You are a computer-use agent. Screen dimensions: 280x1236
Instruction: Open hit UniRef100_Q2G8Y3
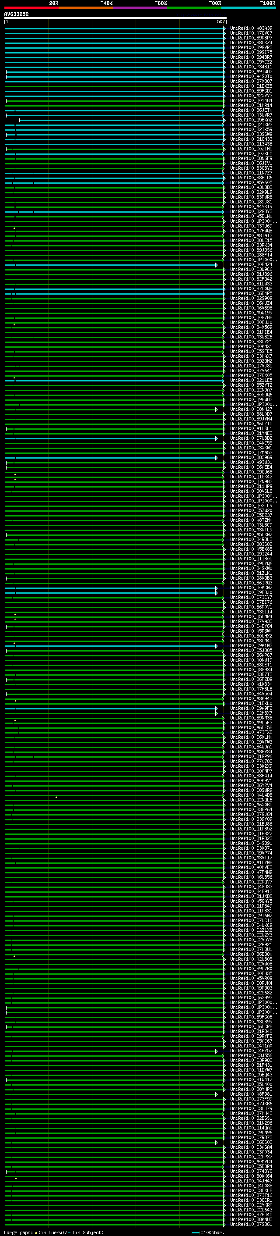tap(251, 212)
